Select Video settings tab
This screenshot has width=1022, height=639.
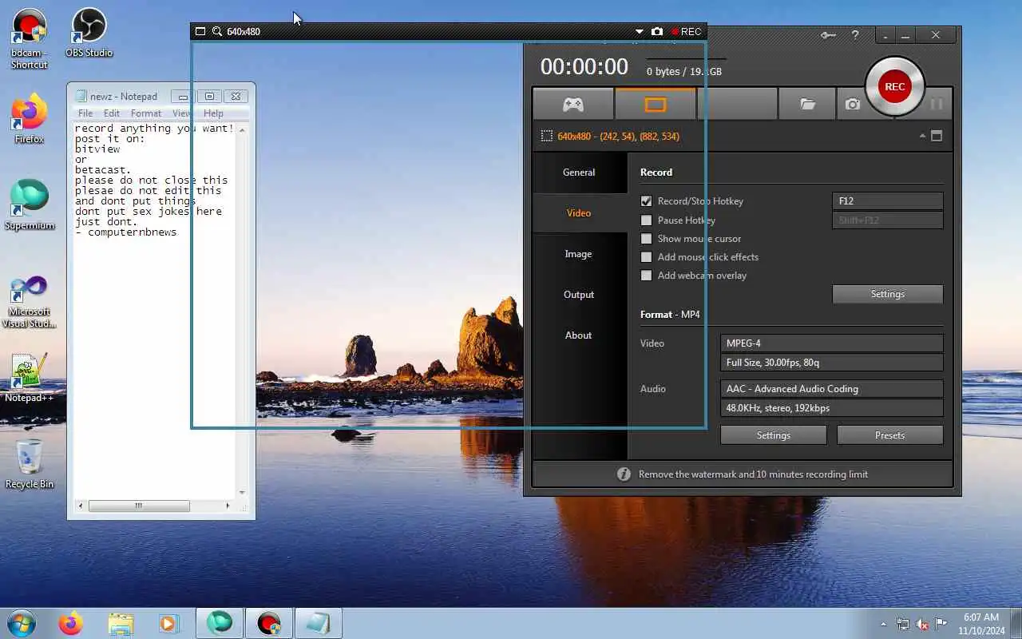[x=579, y=213]
